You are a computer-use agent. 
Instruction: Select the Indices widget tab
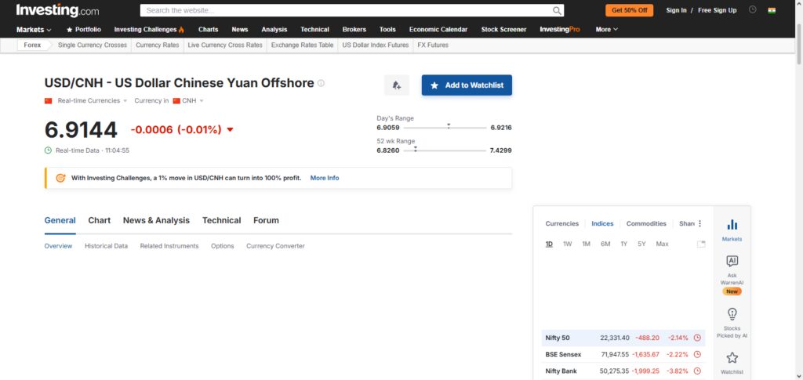(x=602, y=223)
